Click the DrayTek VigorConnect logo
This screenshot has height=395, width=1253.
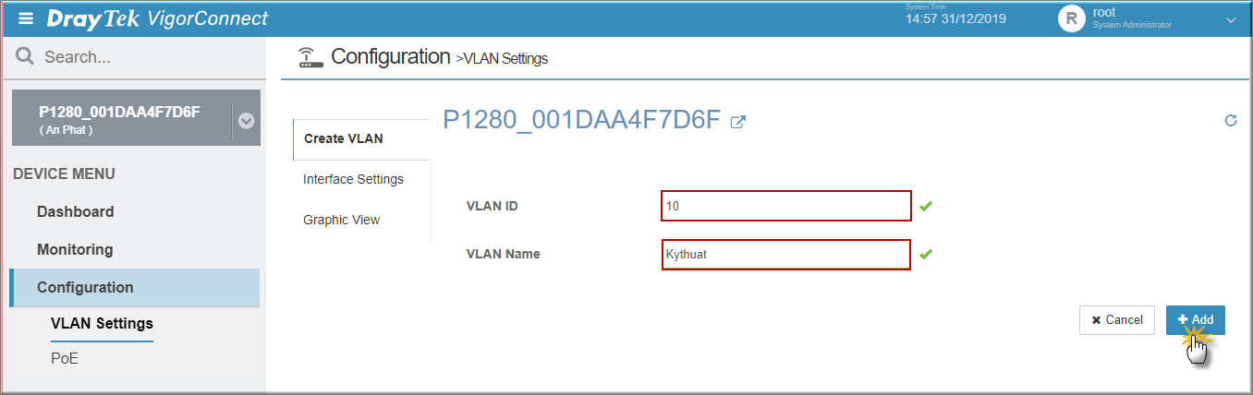(x=157, y=18)
